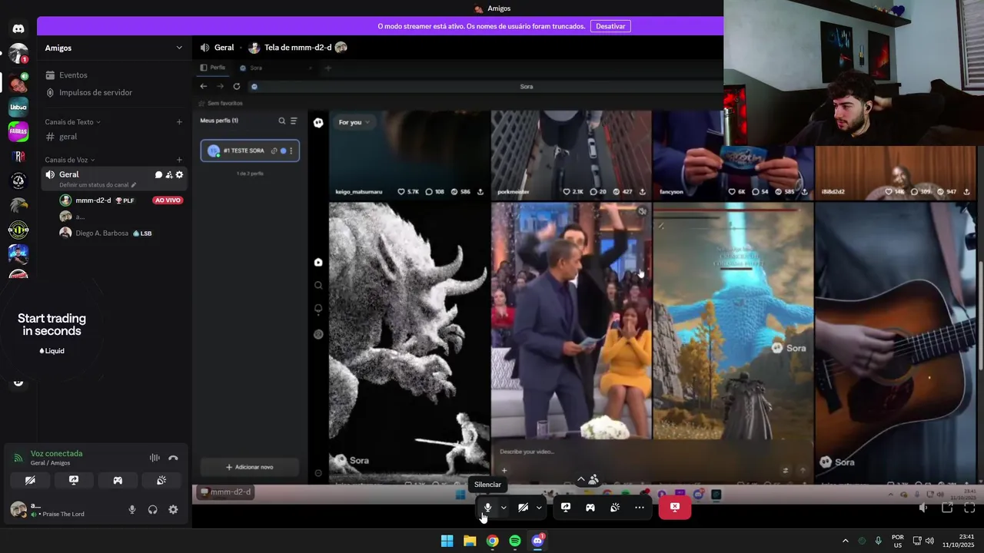The width and height of the screenshot is (984, 553).
Task: Collapse Canais de Texto category
Action: (73, 122)
